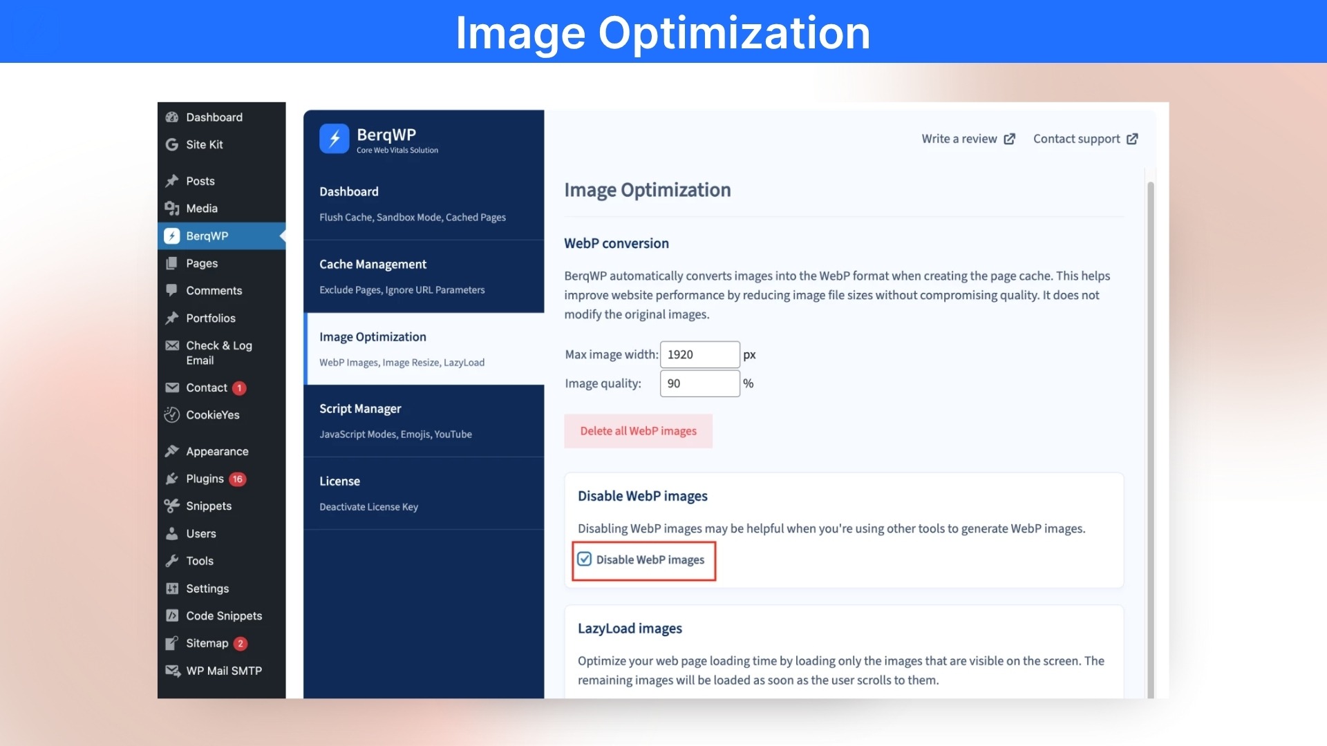Open Appearance with the paintbrush icon
The image size is (1327, 746).
(171, 451)
